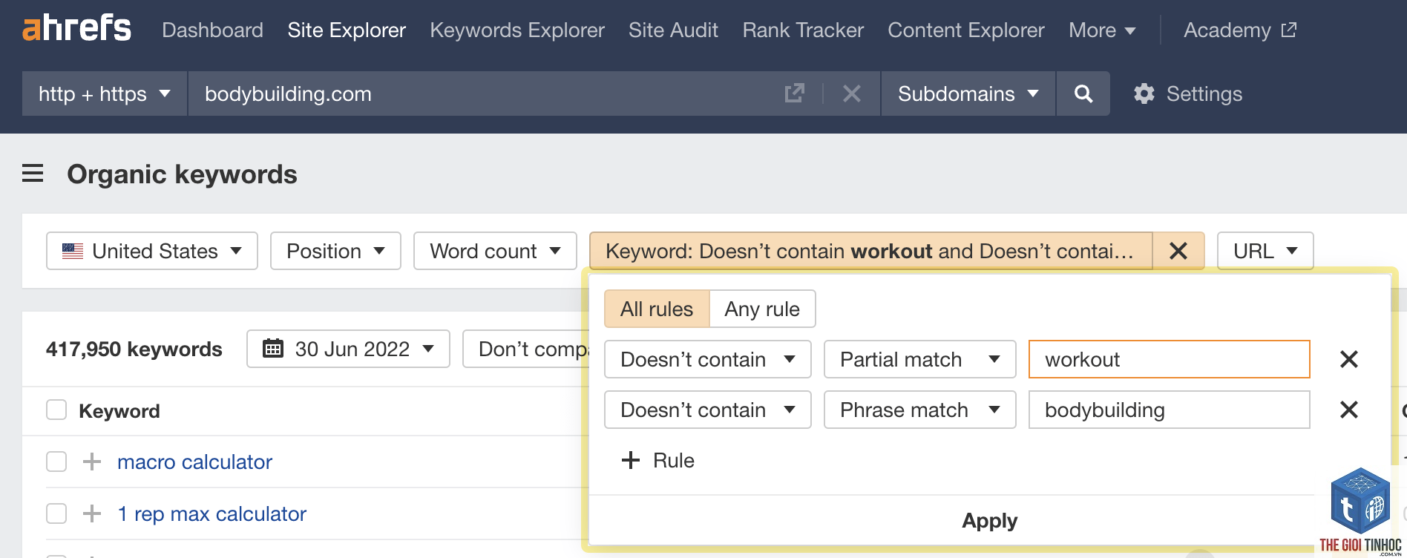Open Keywords Explorer
The image size is (1407, 558).
pyautogui.click(x=517, y=30)
